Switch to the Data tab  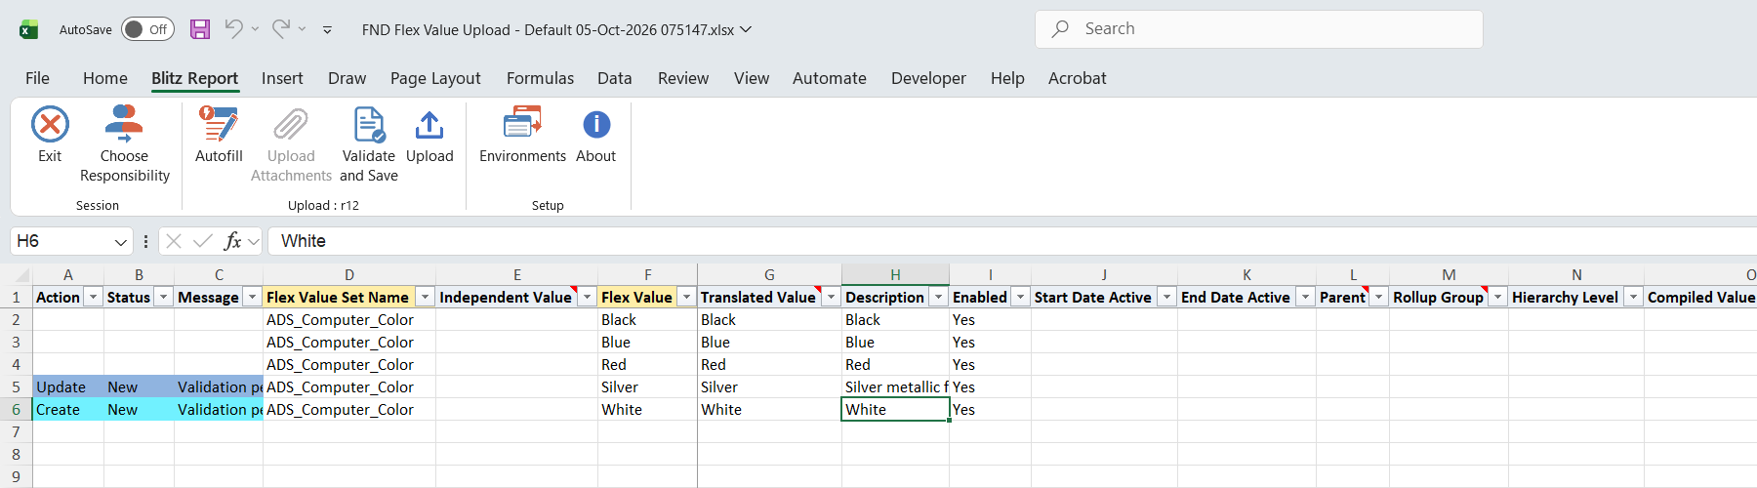tap(615, 78)
